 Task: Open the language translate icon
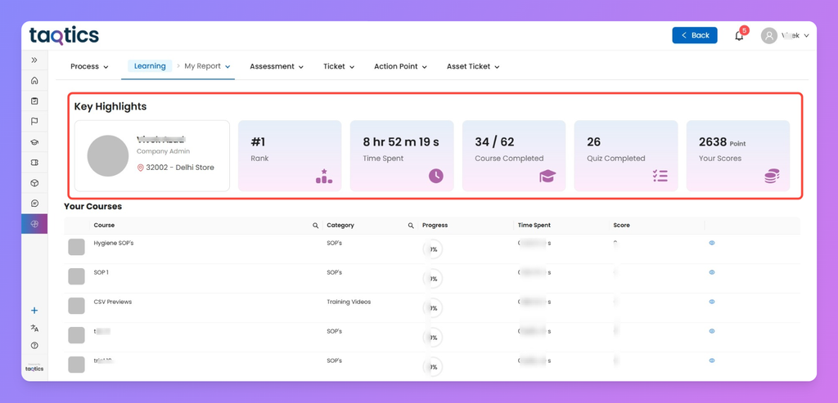34,329
